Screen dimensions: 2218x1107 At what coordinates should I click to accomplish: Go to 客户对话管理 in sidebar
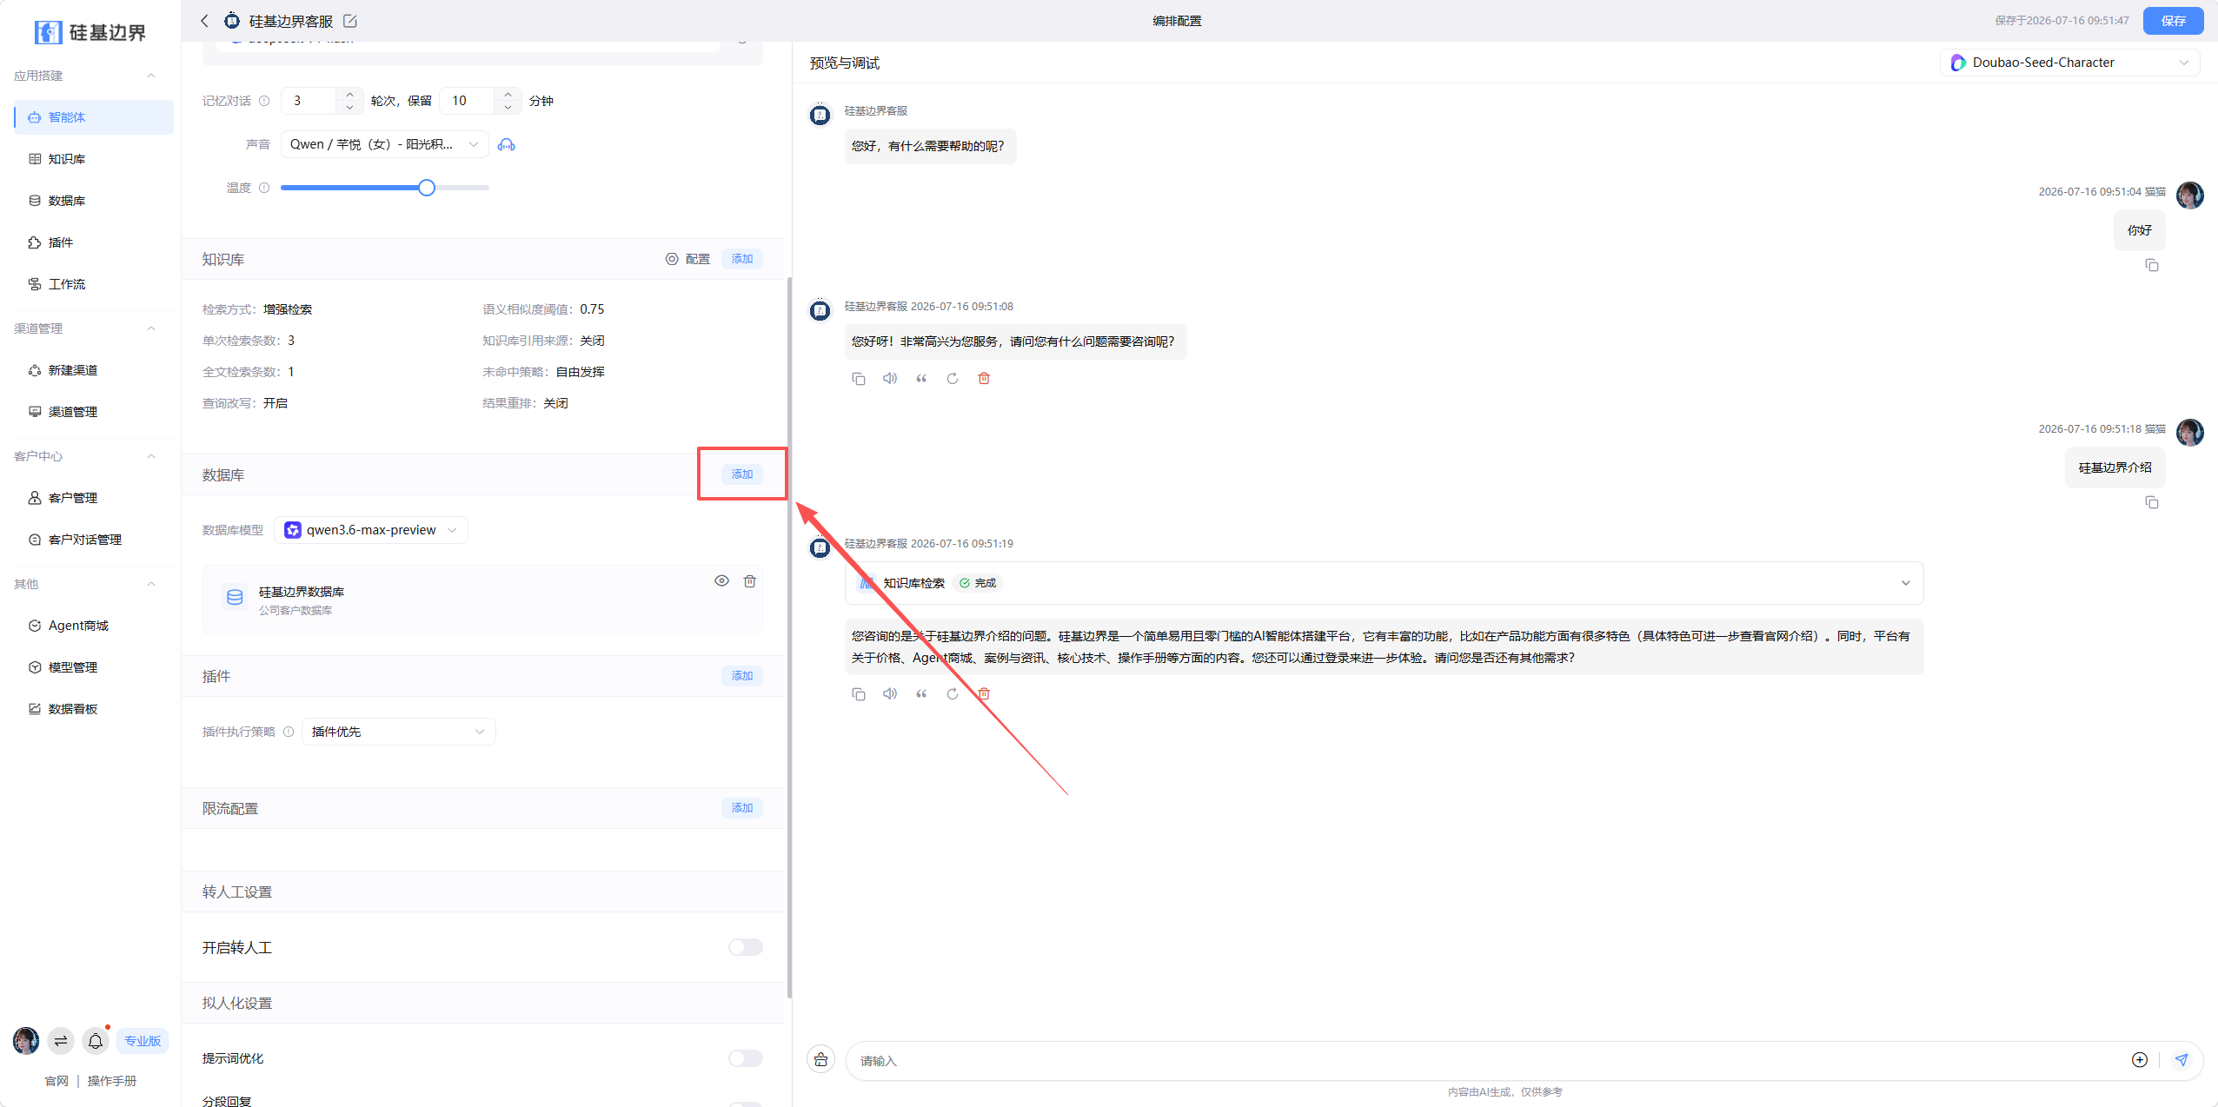[94, 540]
